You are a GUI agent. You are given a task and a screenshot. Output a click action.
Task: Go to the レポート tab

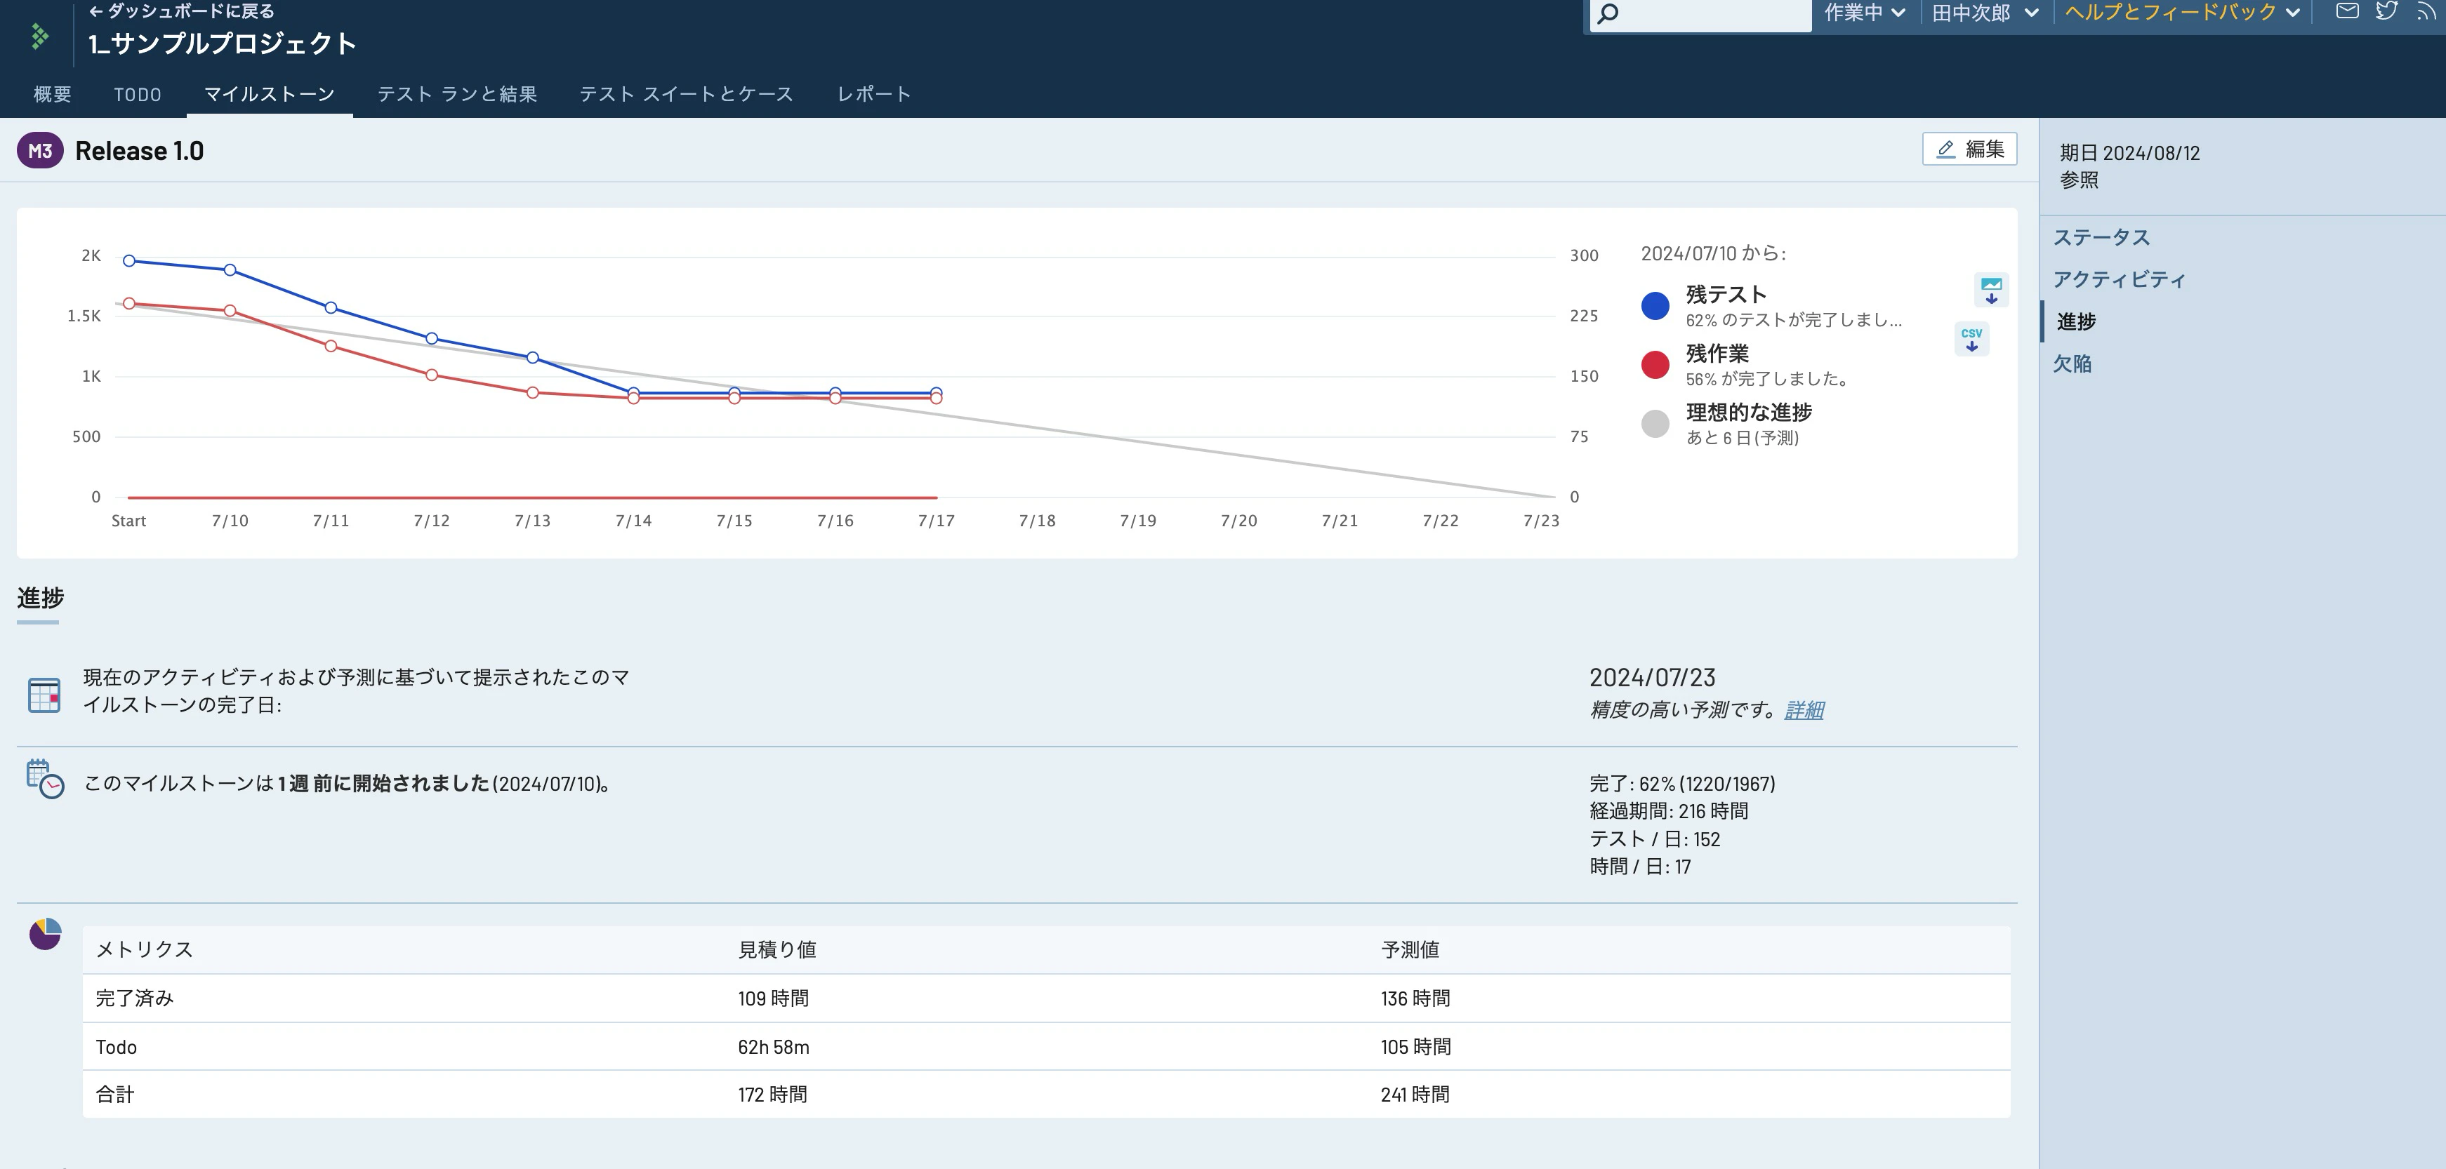(x=873, y=94)
